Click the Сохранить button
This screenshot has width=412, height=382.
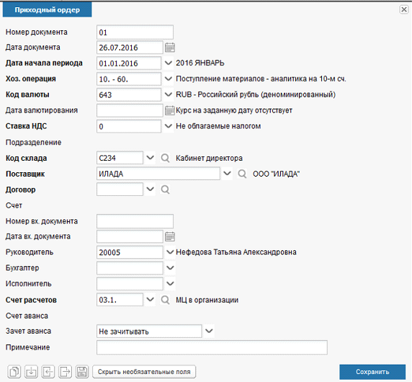click(x=372, y=372)
